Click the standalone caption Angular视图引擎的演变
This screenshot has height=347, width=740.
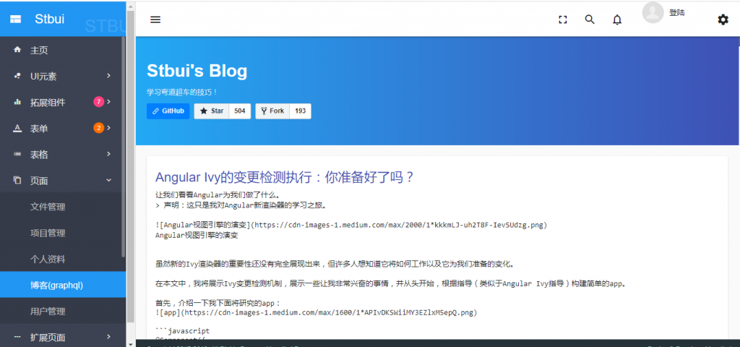[x=197, y=235]
